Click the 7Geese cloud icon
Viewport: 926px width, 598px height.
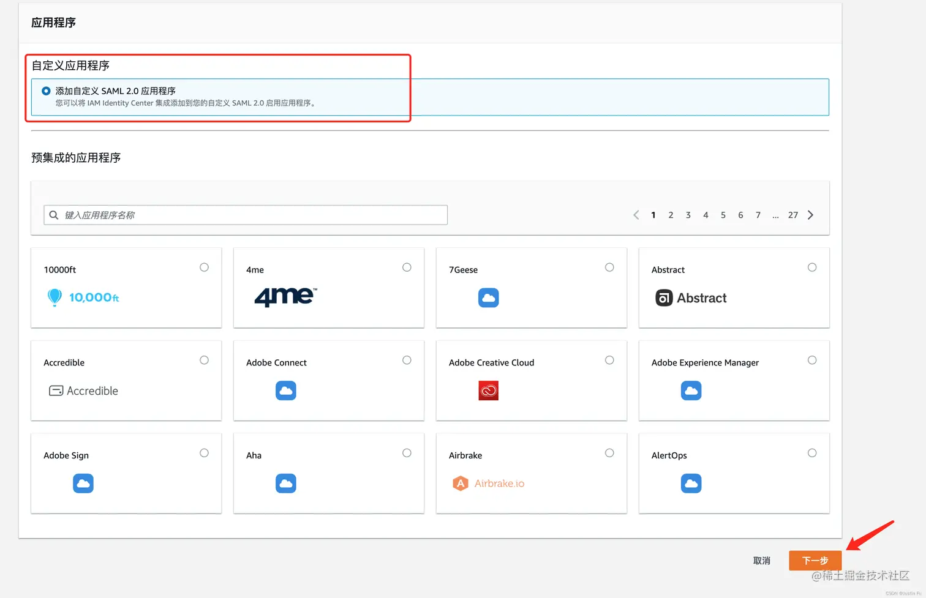(488, 297)
